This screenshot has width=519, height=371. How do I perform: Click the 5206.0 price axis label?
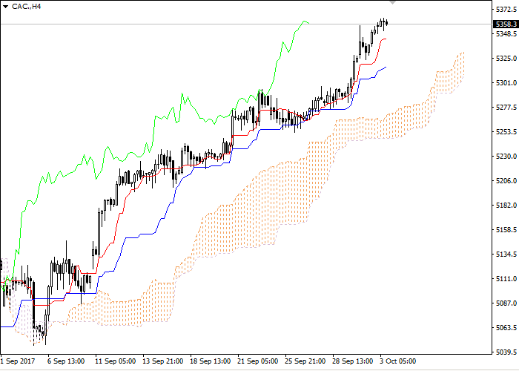[506, 181]
